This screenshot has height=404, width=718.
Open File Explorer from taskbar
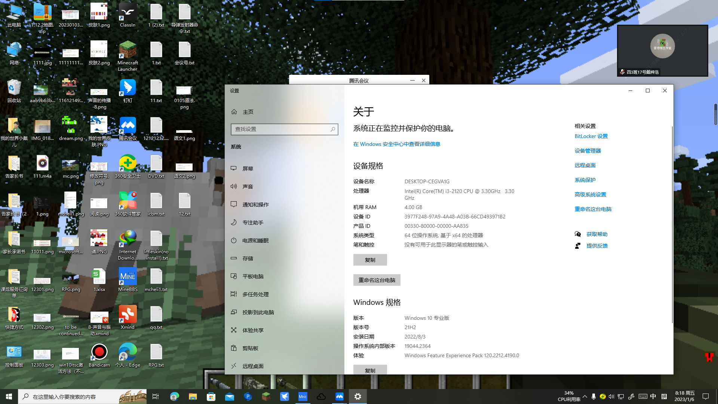point(193,397)
